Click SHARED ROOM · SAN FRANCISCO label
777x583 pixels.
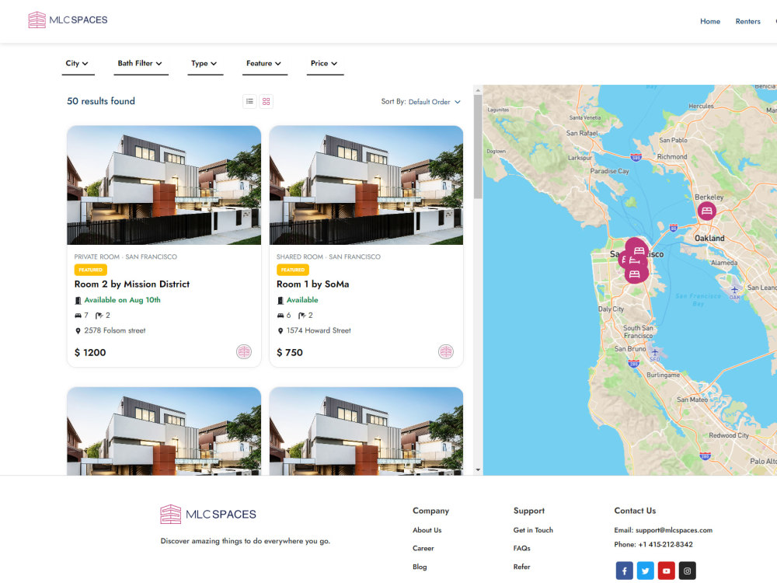(x=329, y=257)
